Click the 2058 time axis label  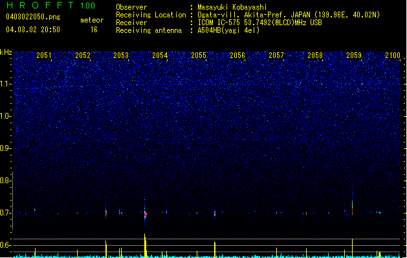click(x=315, y=55)
